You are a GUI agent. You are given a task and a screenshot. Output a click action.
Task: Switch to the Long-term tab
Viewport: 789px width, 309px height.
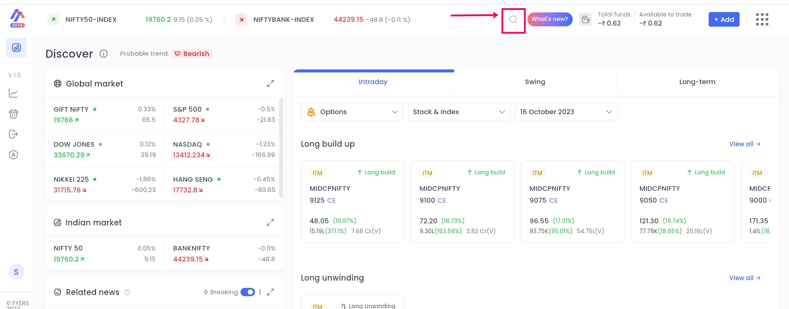coord(697,82)
